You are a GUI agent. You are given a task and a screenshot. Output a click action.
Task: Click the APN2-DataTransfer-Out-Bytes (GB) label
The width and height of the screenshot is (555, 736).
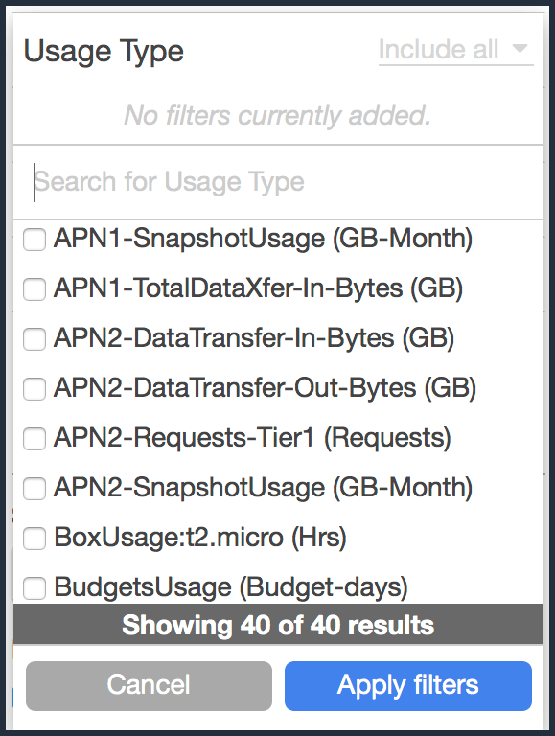pos(265,388)
